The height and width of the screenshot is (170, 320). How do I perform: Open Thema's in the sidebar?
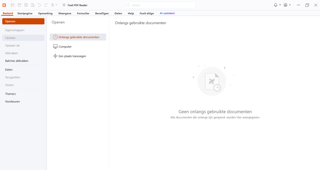click(x=23, y=94)
